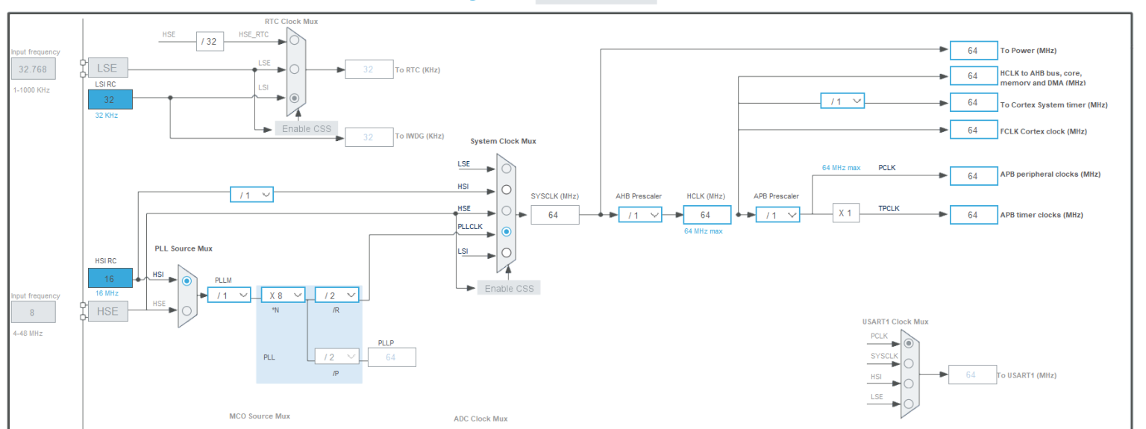Viewport: 1146px width, 429px height.
Task: Select SYSCLK in the USART1 Clock Mux
Action: tap(908, 363)
